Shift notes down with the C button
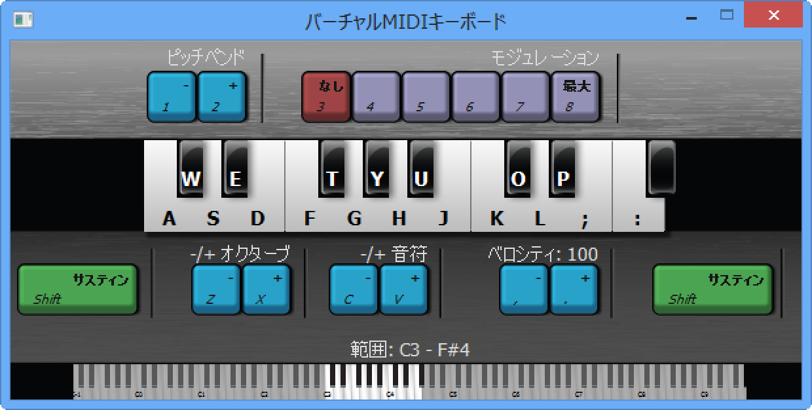 [x=354, y=289]
